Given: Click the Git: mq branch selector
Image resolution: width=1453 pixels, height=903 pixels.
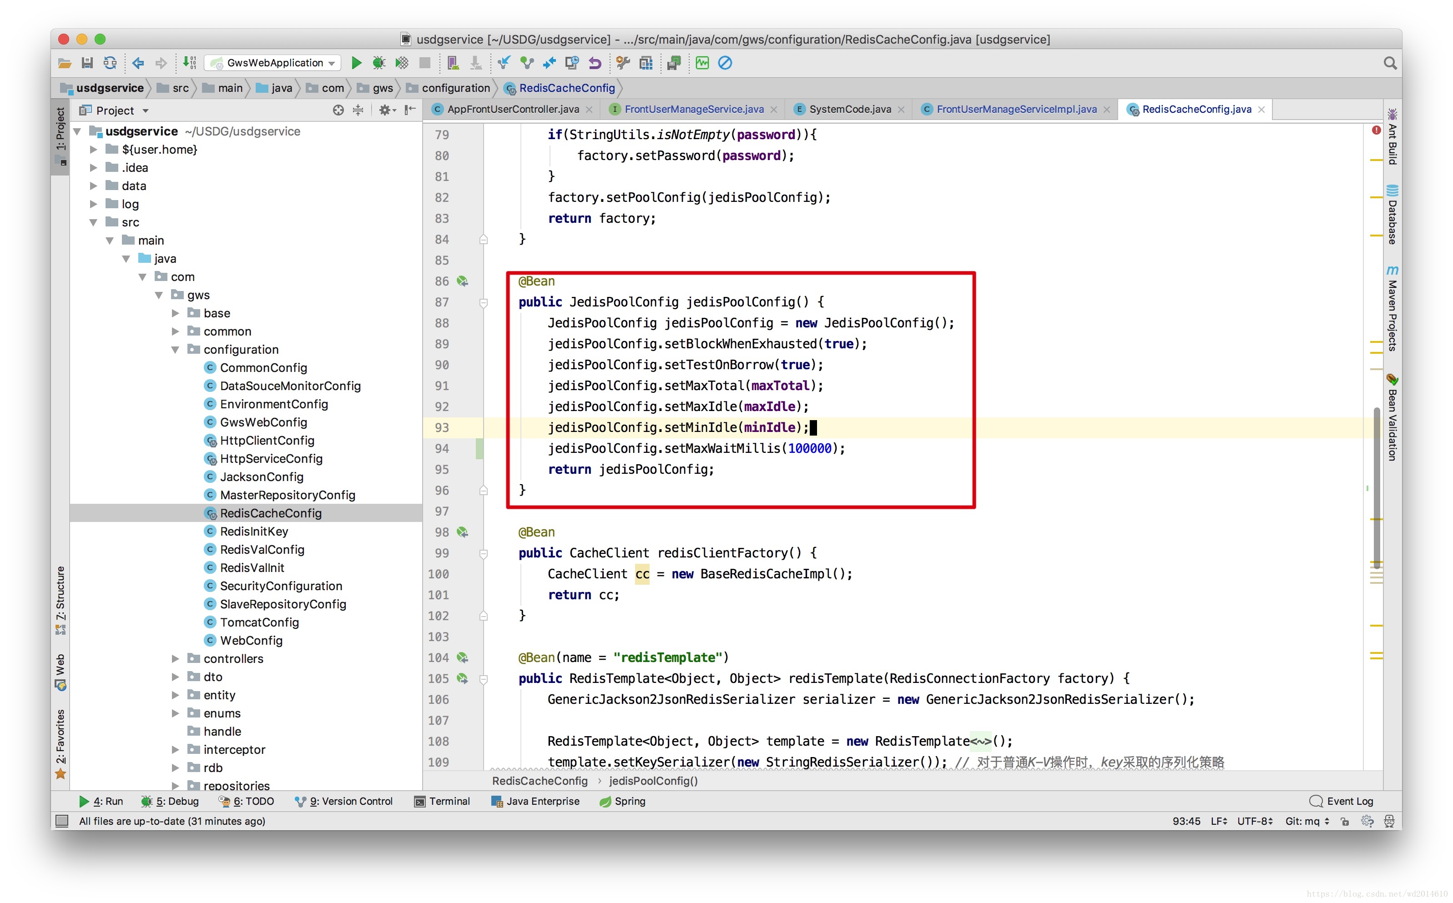Looking at the screenshot, I should 1307,821.
